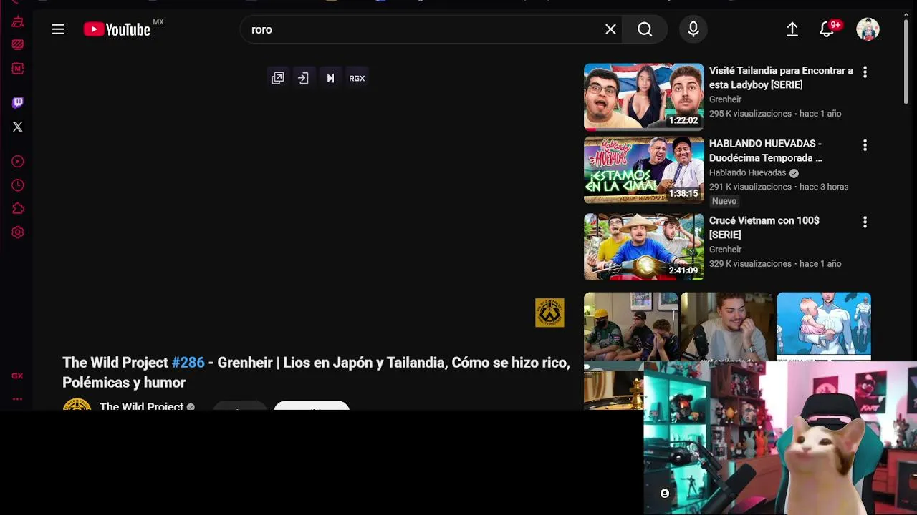Toggle the RGX video overlay button

(x=357, y=78)
